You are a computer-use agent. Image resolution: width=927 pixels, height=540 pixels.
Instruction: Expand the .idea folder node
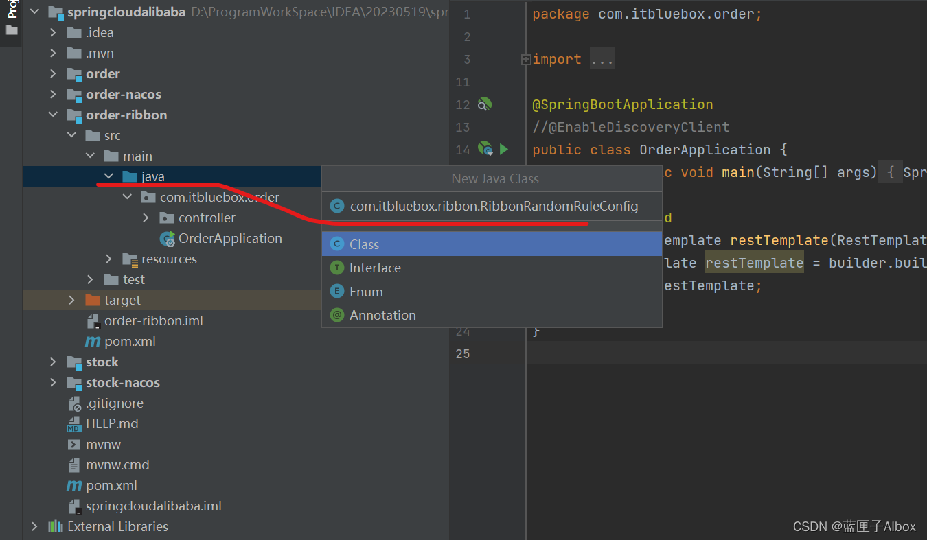[54, 33]
